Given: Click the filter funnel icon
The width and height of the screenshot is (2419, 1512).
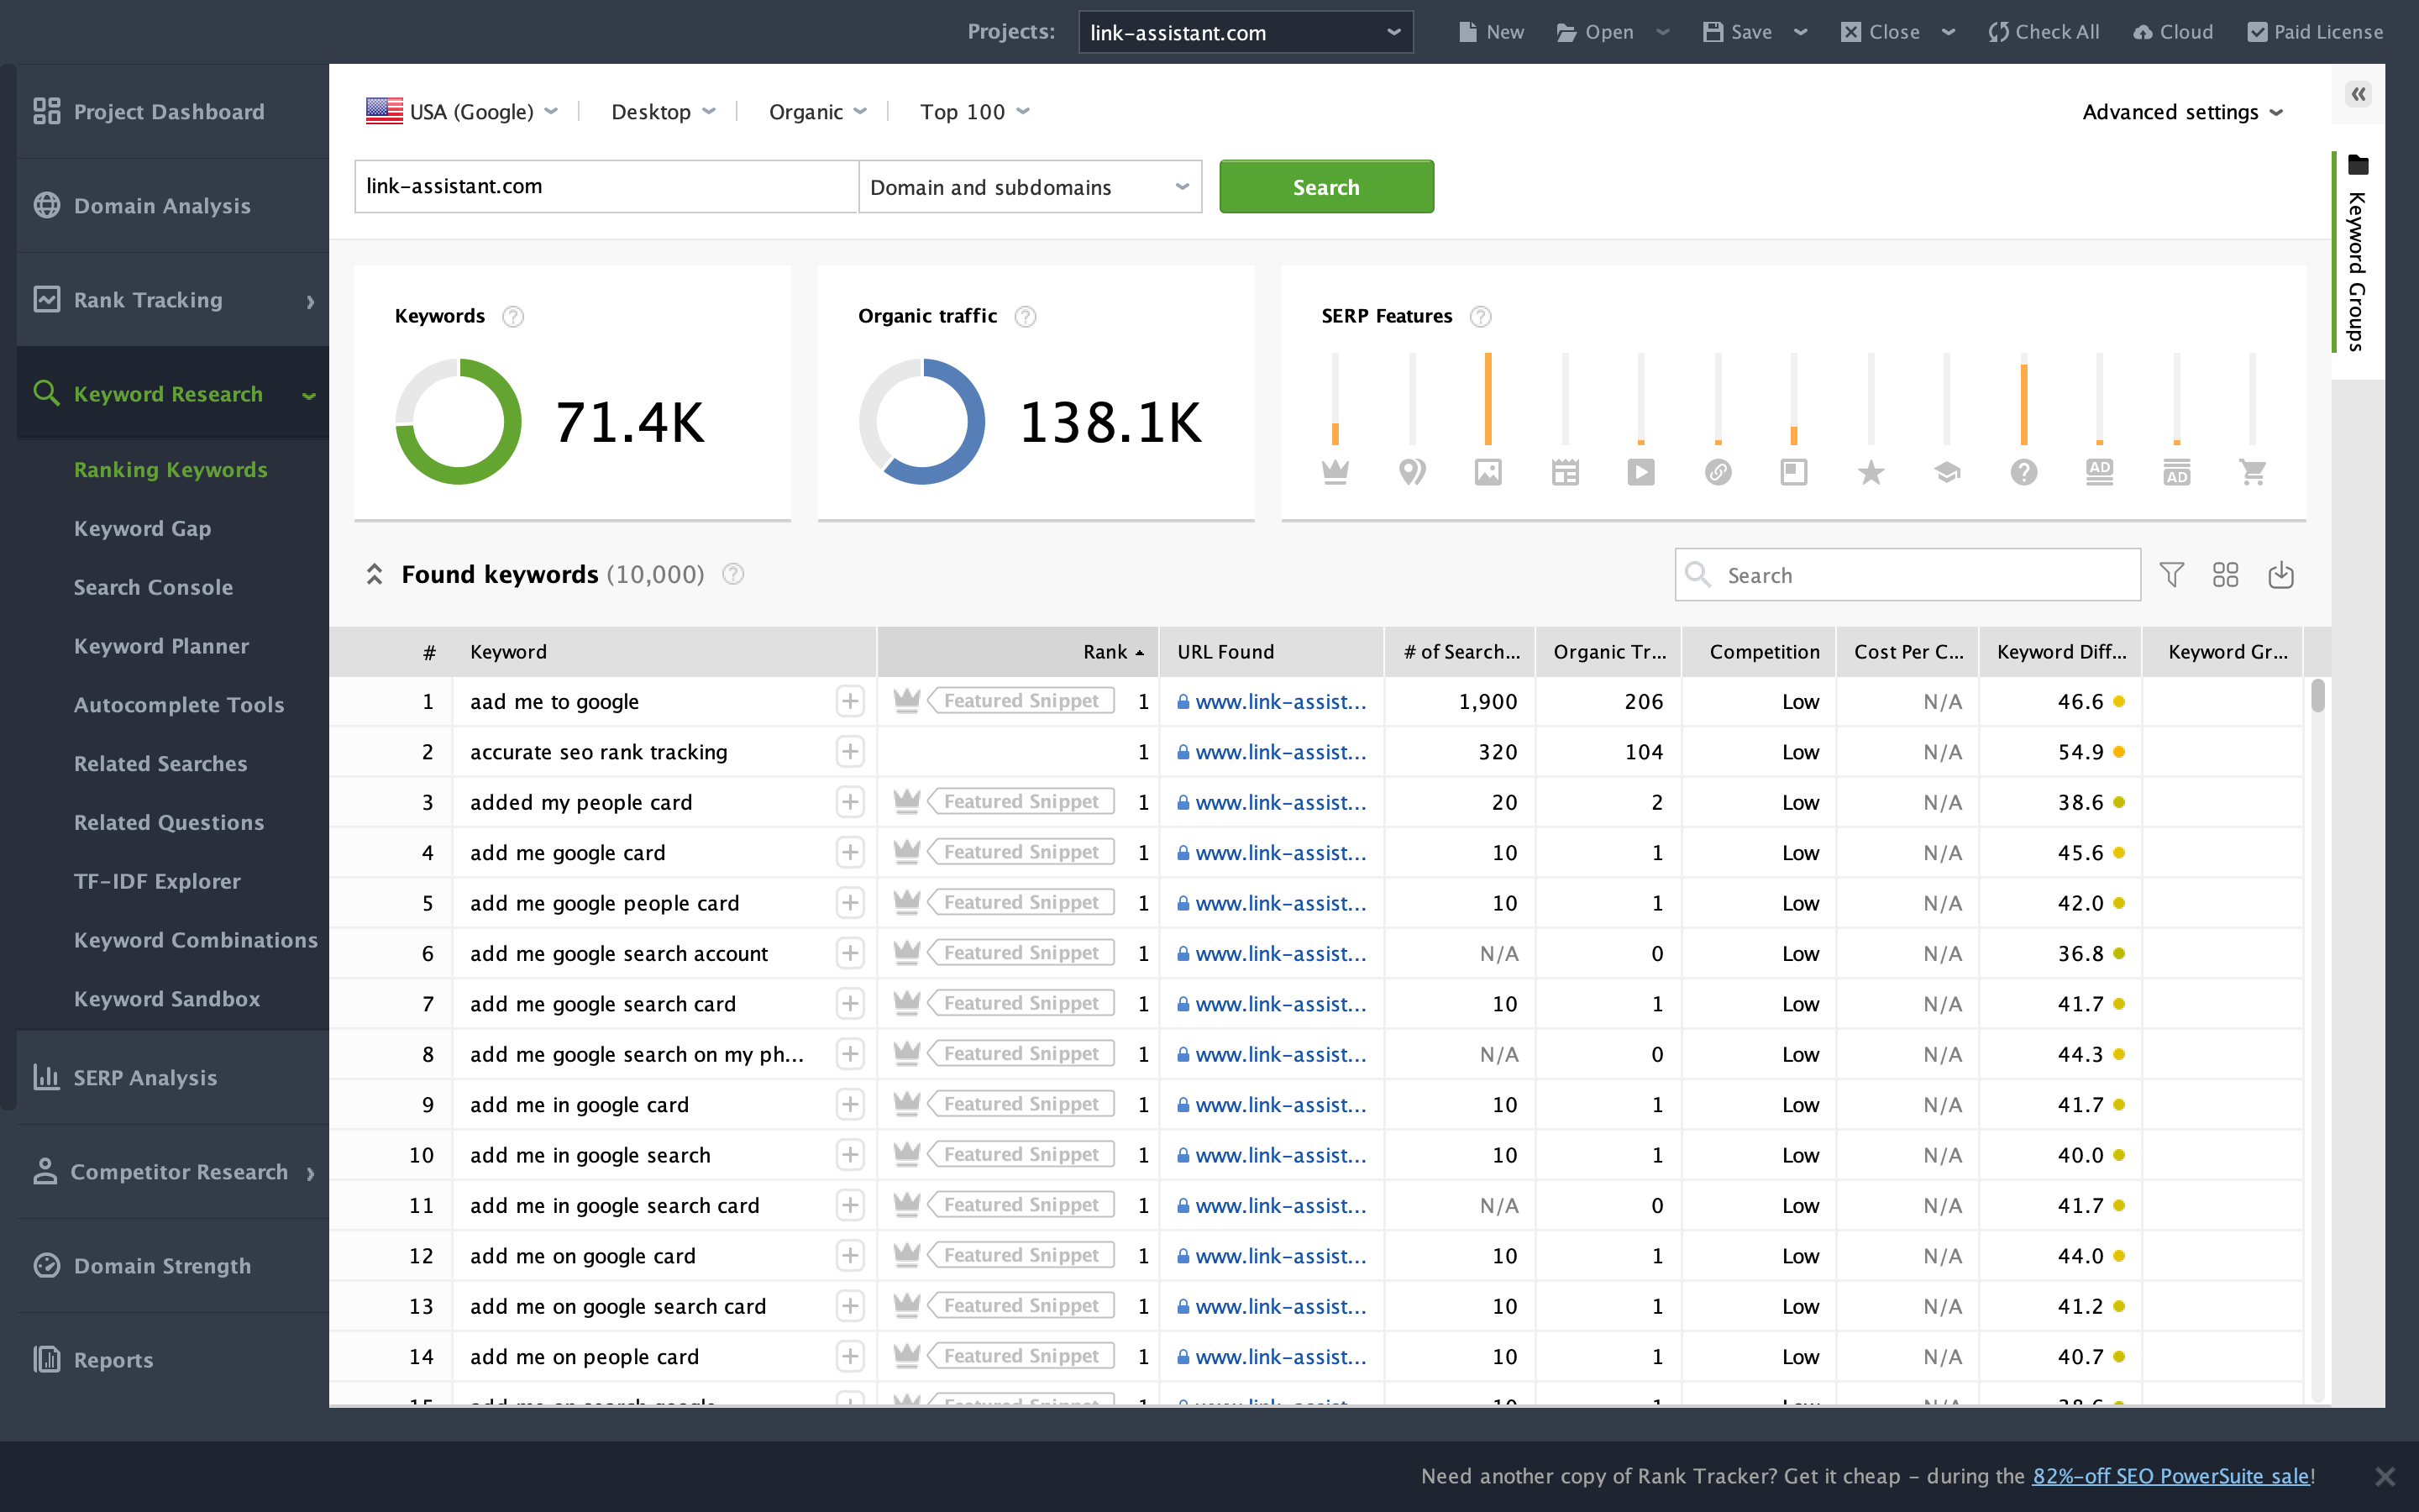Looking at the screenshot, I should [2170, 575].
